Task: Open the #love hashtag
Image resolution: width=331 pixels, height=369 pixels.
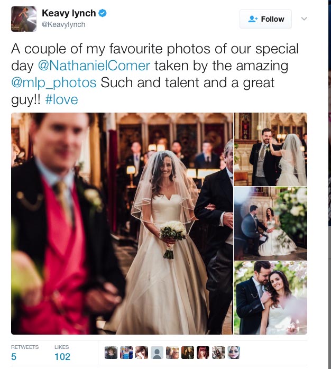Action: pos(61,99)
